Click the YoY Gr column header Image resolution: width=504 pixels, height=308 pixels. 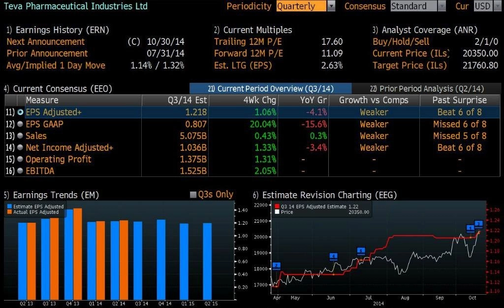pyautogui.click(x=303, y=100)
